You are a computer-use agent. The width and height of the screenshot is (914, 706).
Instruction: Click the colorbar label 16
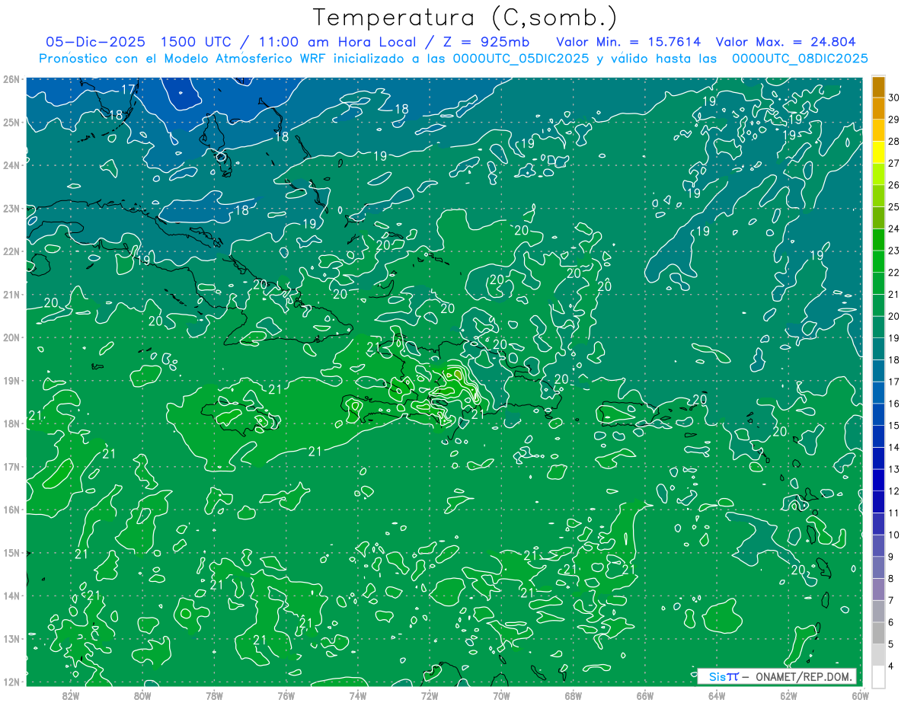pyautogui.click(x=894, y=404)
